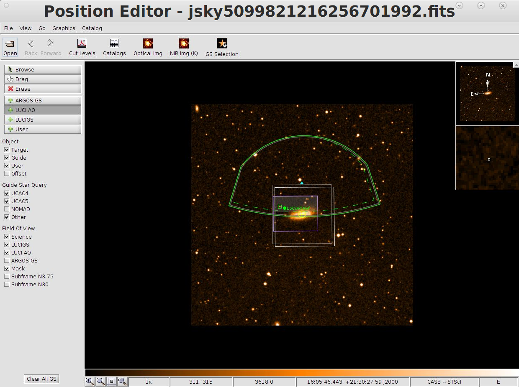The height and width of the screenshot is (387, 519).
Task: Reset zoom with plain magnifier icon
Action: click(122, 381)
